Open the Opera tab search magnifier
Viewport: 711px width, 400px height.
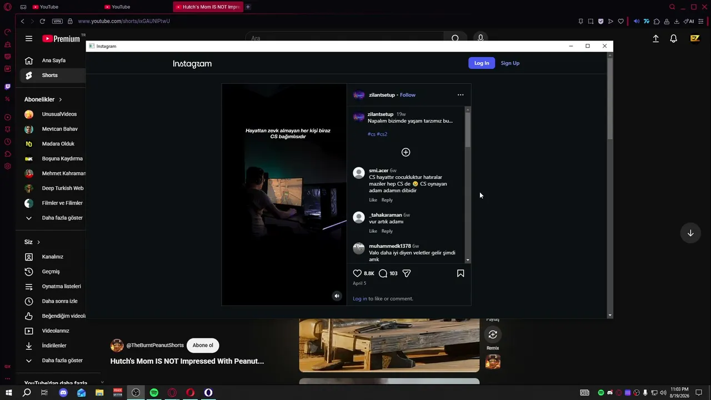[672, 7]
